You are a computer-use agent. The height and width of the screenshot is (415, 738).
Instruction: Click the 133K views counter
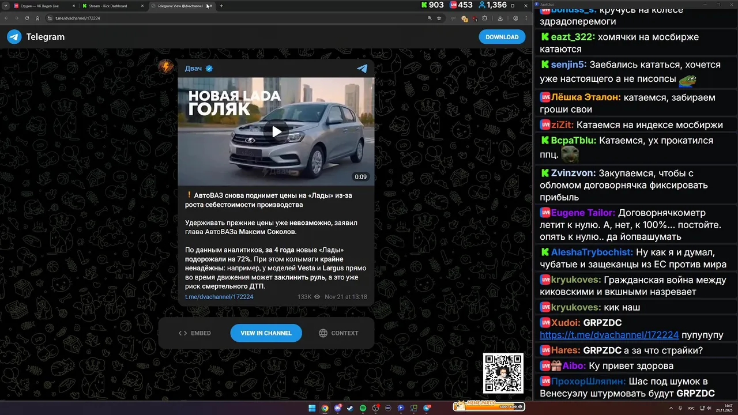pyautogui.click(x=308, y=297)
